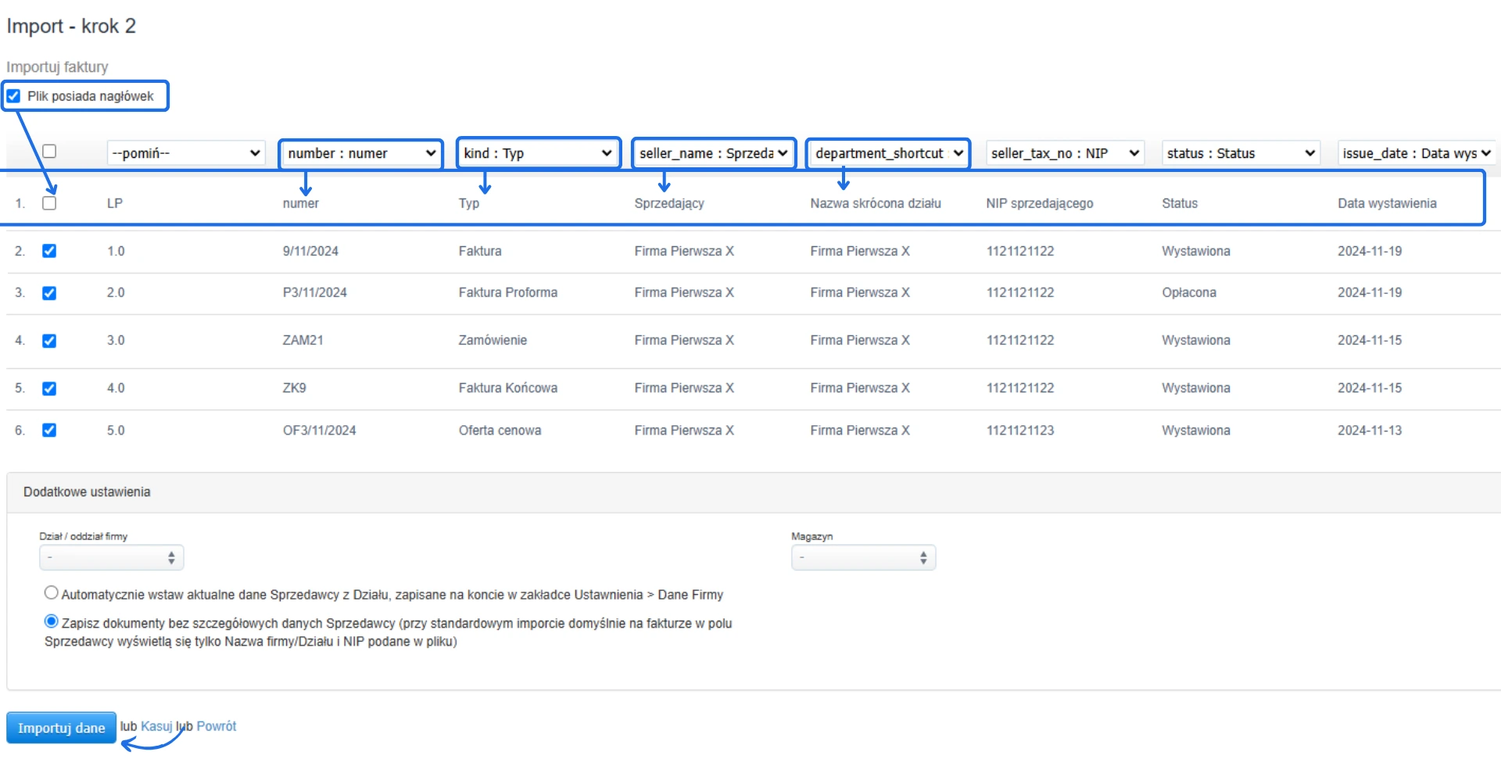
Task: Click the 'Importuj dane' button
Action: tap(61, 728)
